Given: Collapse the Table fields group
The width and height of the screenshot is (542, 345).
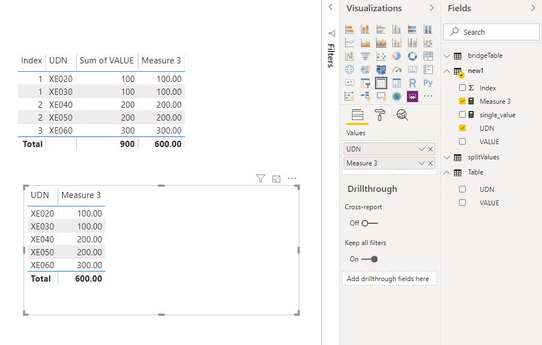Looking at the screenshot, I should click(447, 172).
